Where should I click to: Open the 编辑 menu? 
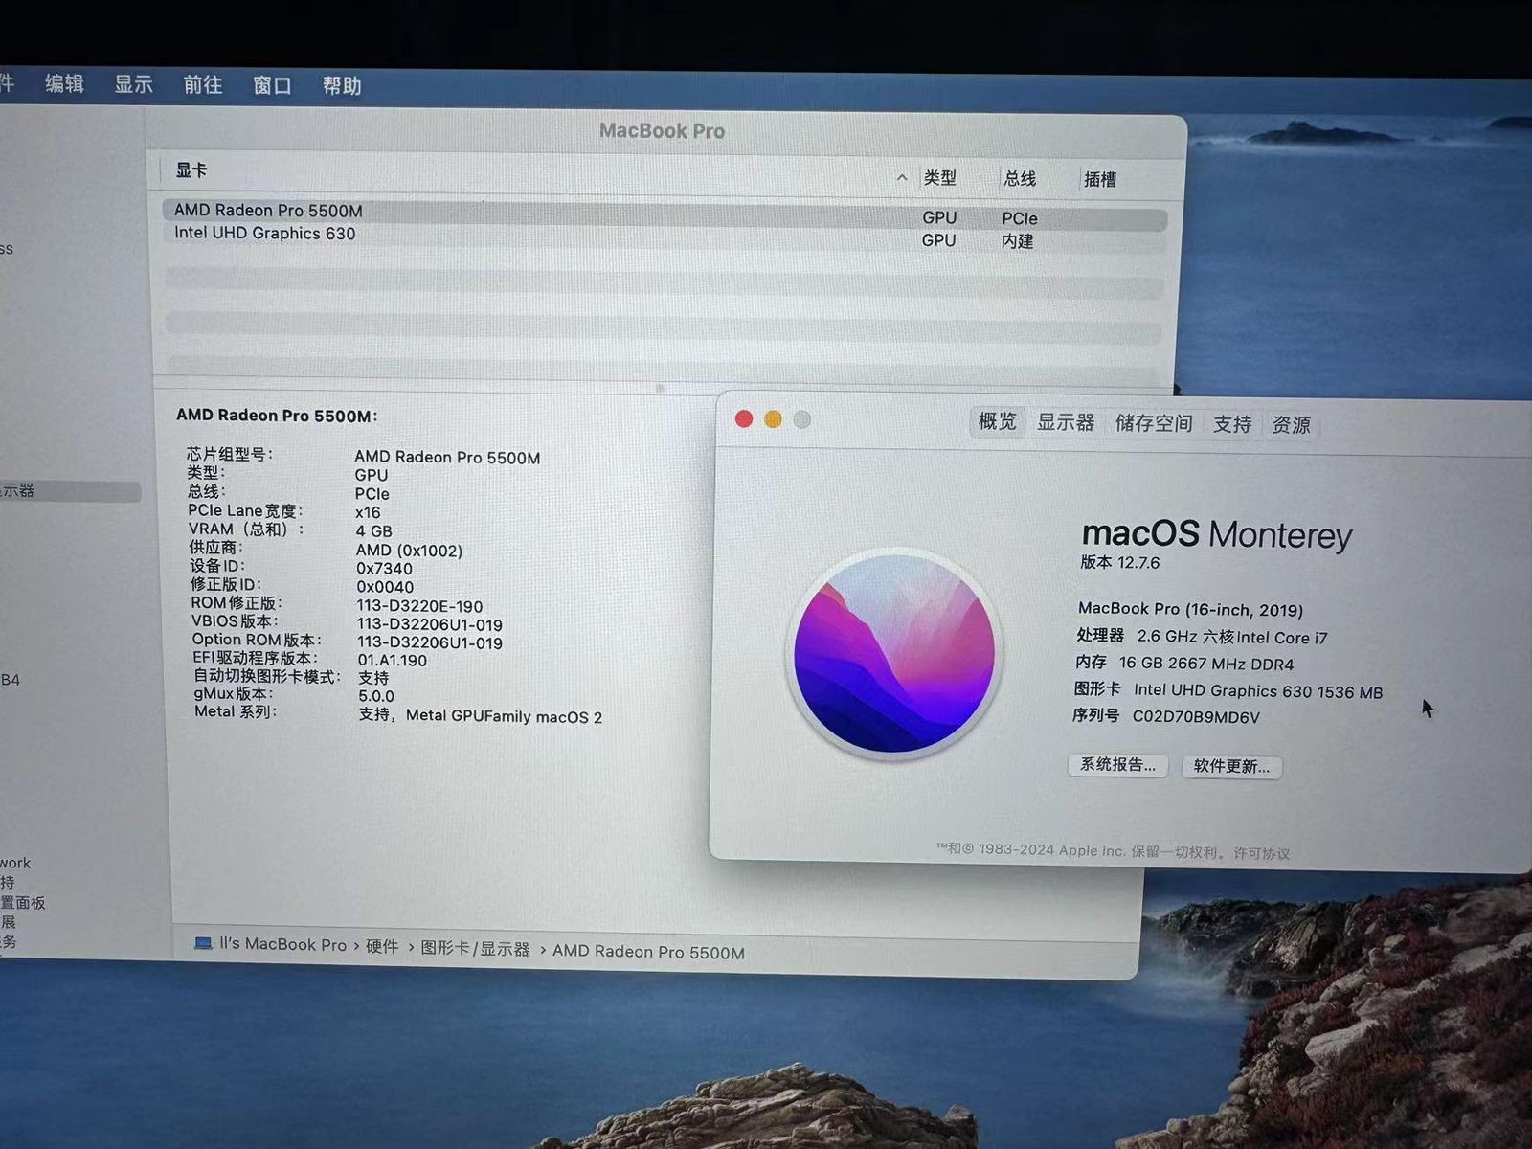64,84
